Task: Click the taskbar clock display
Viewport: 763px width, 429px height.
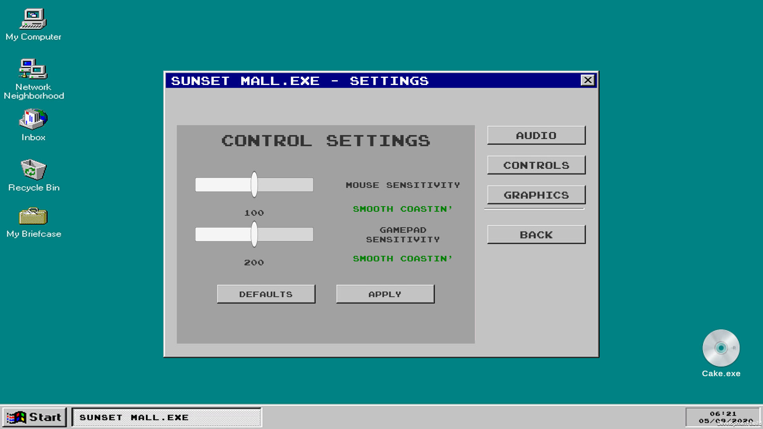Action: (x=723, y=417)
